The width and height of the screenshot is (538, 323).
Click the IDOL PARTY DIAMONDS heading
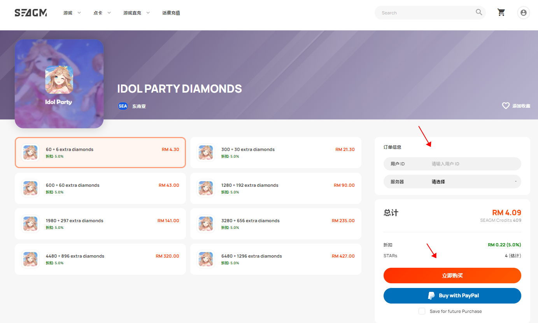[180, 89]
